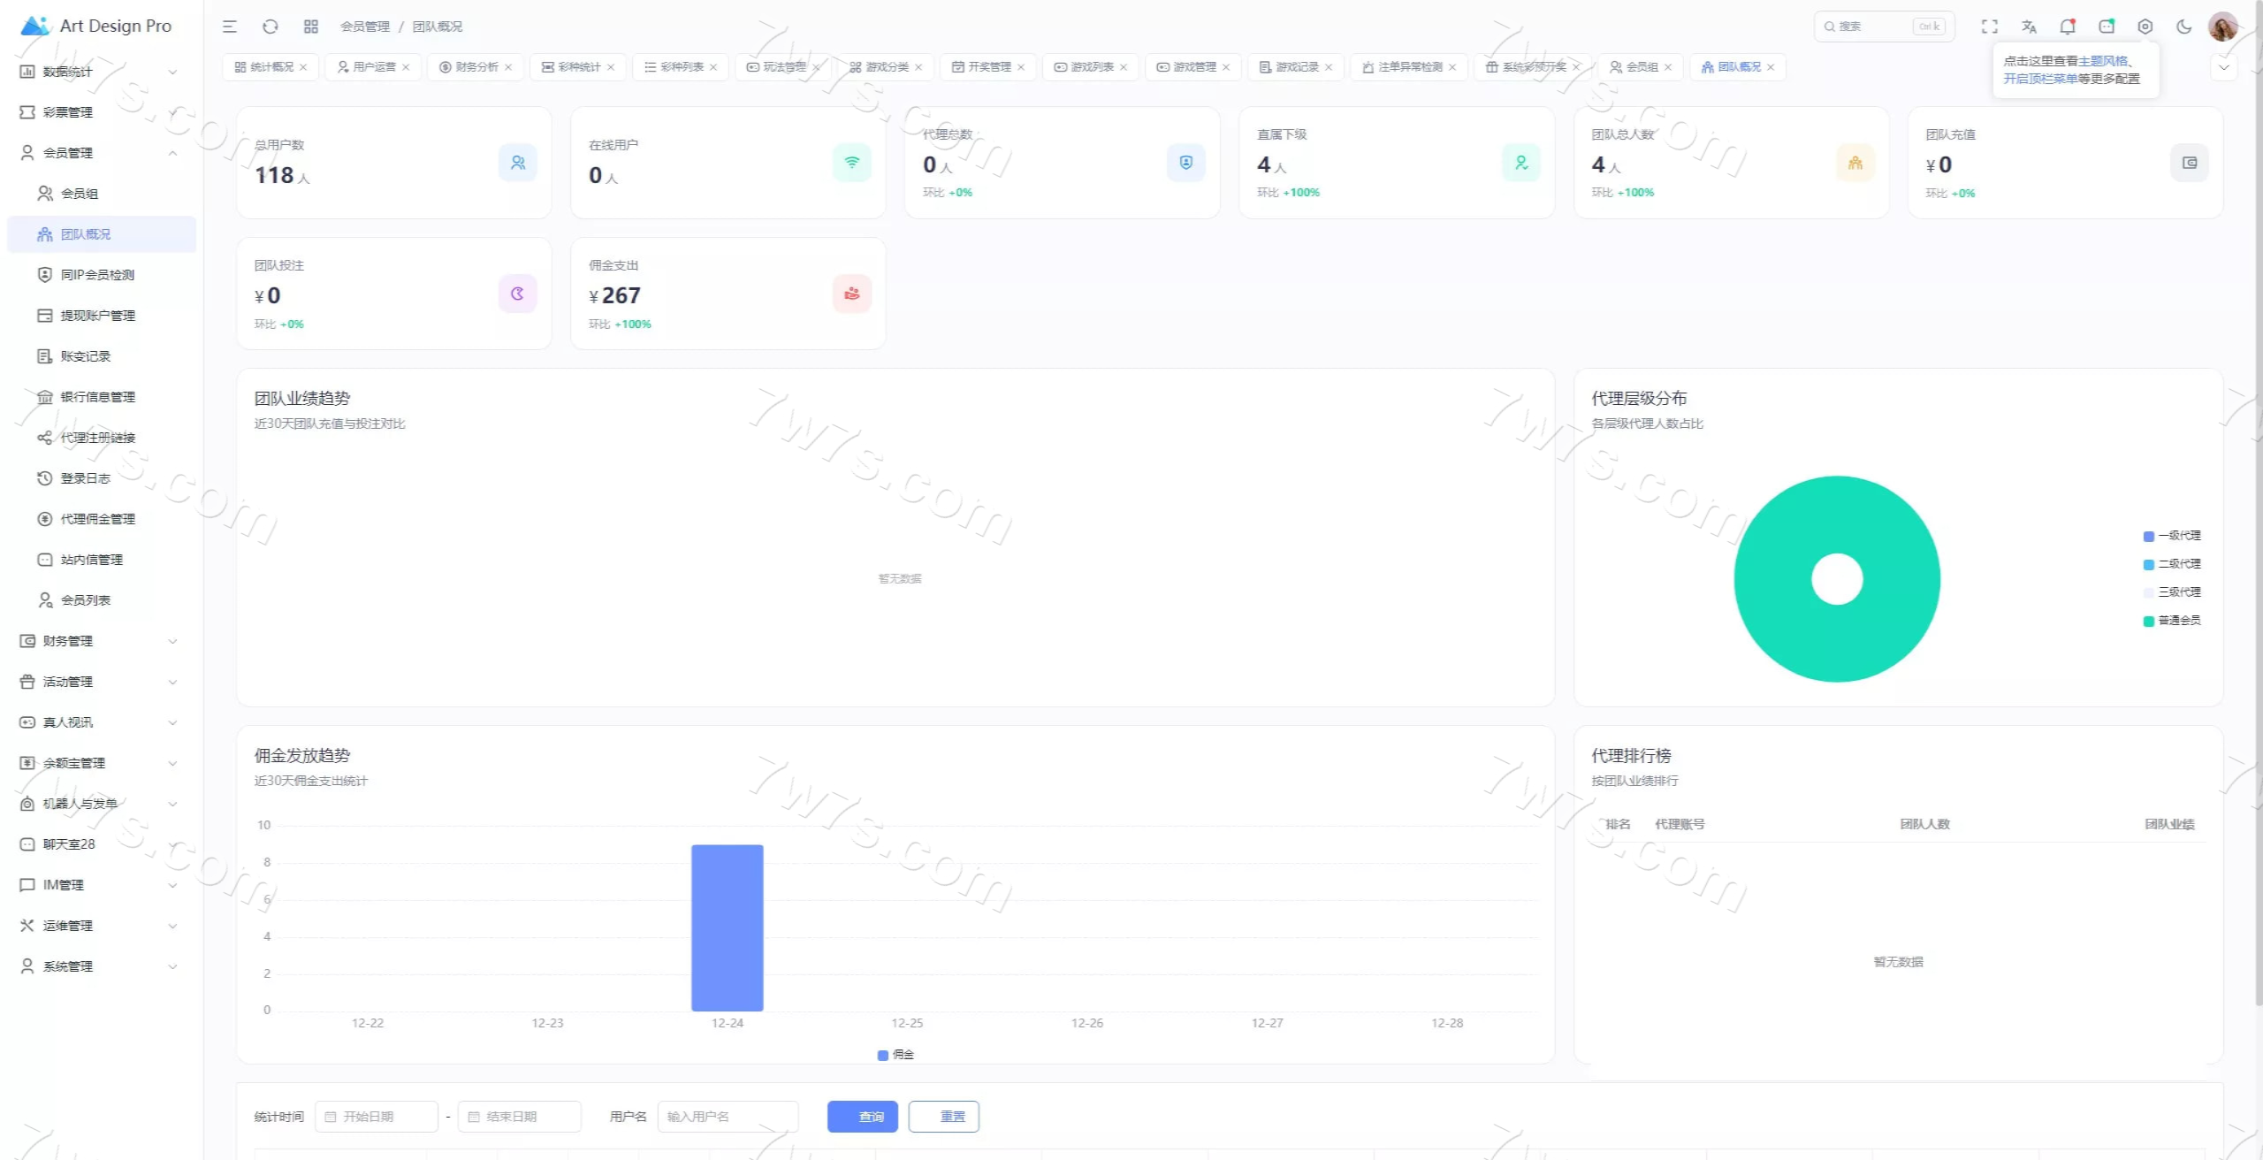Click the user avatar picture

pos(2222,27)
